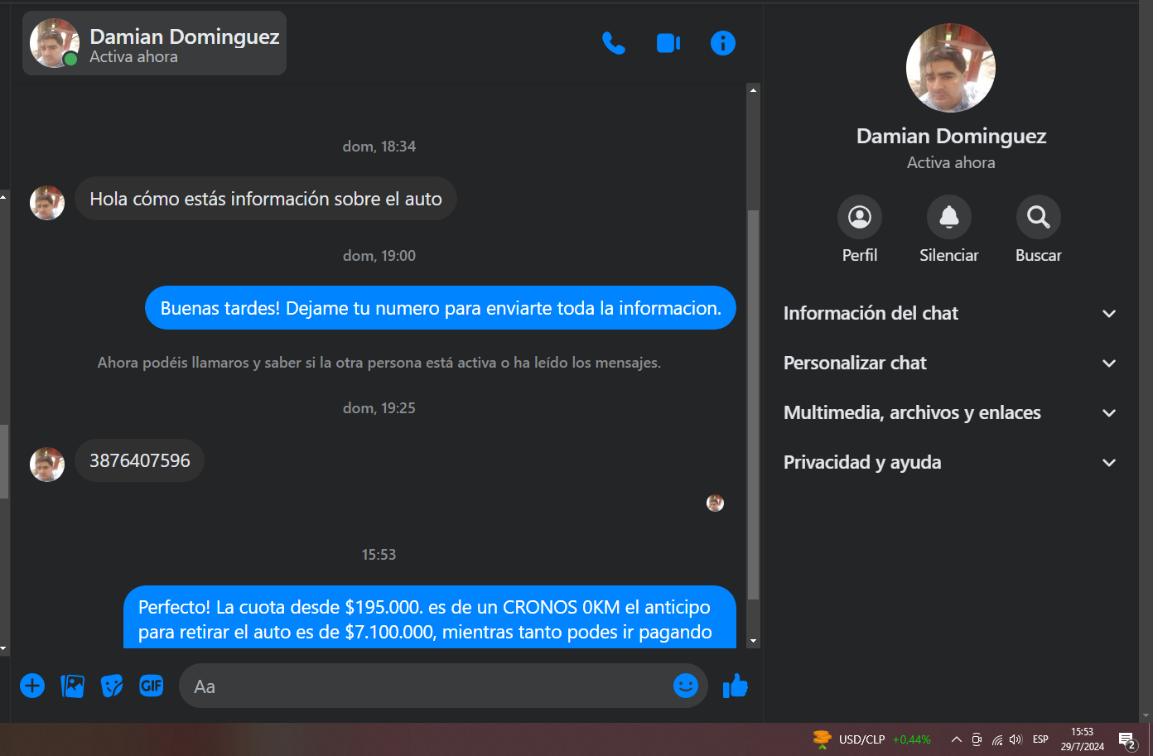Expand Personalizar chat section
Image resolution: width=1153 pixels, height=756 pixels.
pos(950,363)
